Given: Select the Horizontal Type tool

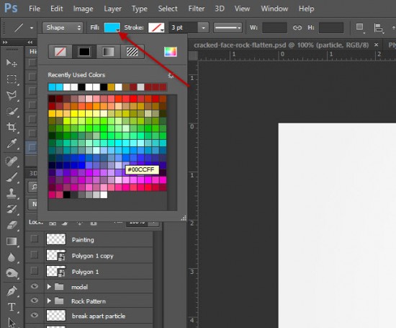Looking at the screenshot, I should click(x=12, y=307).
